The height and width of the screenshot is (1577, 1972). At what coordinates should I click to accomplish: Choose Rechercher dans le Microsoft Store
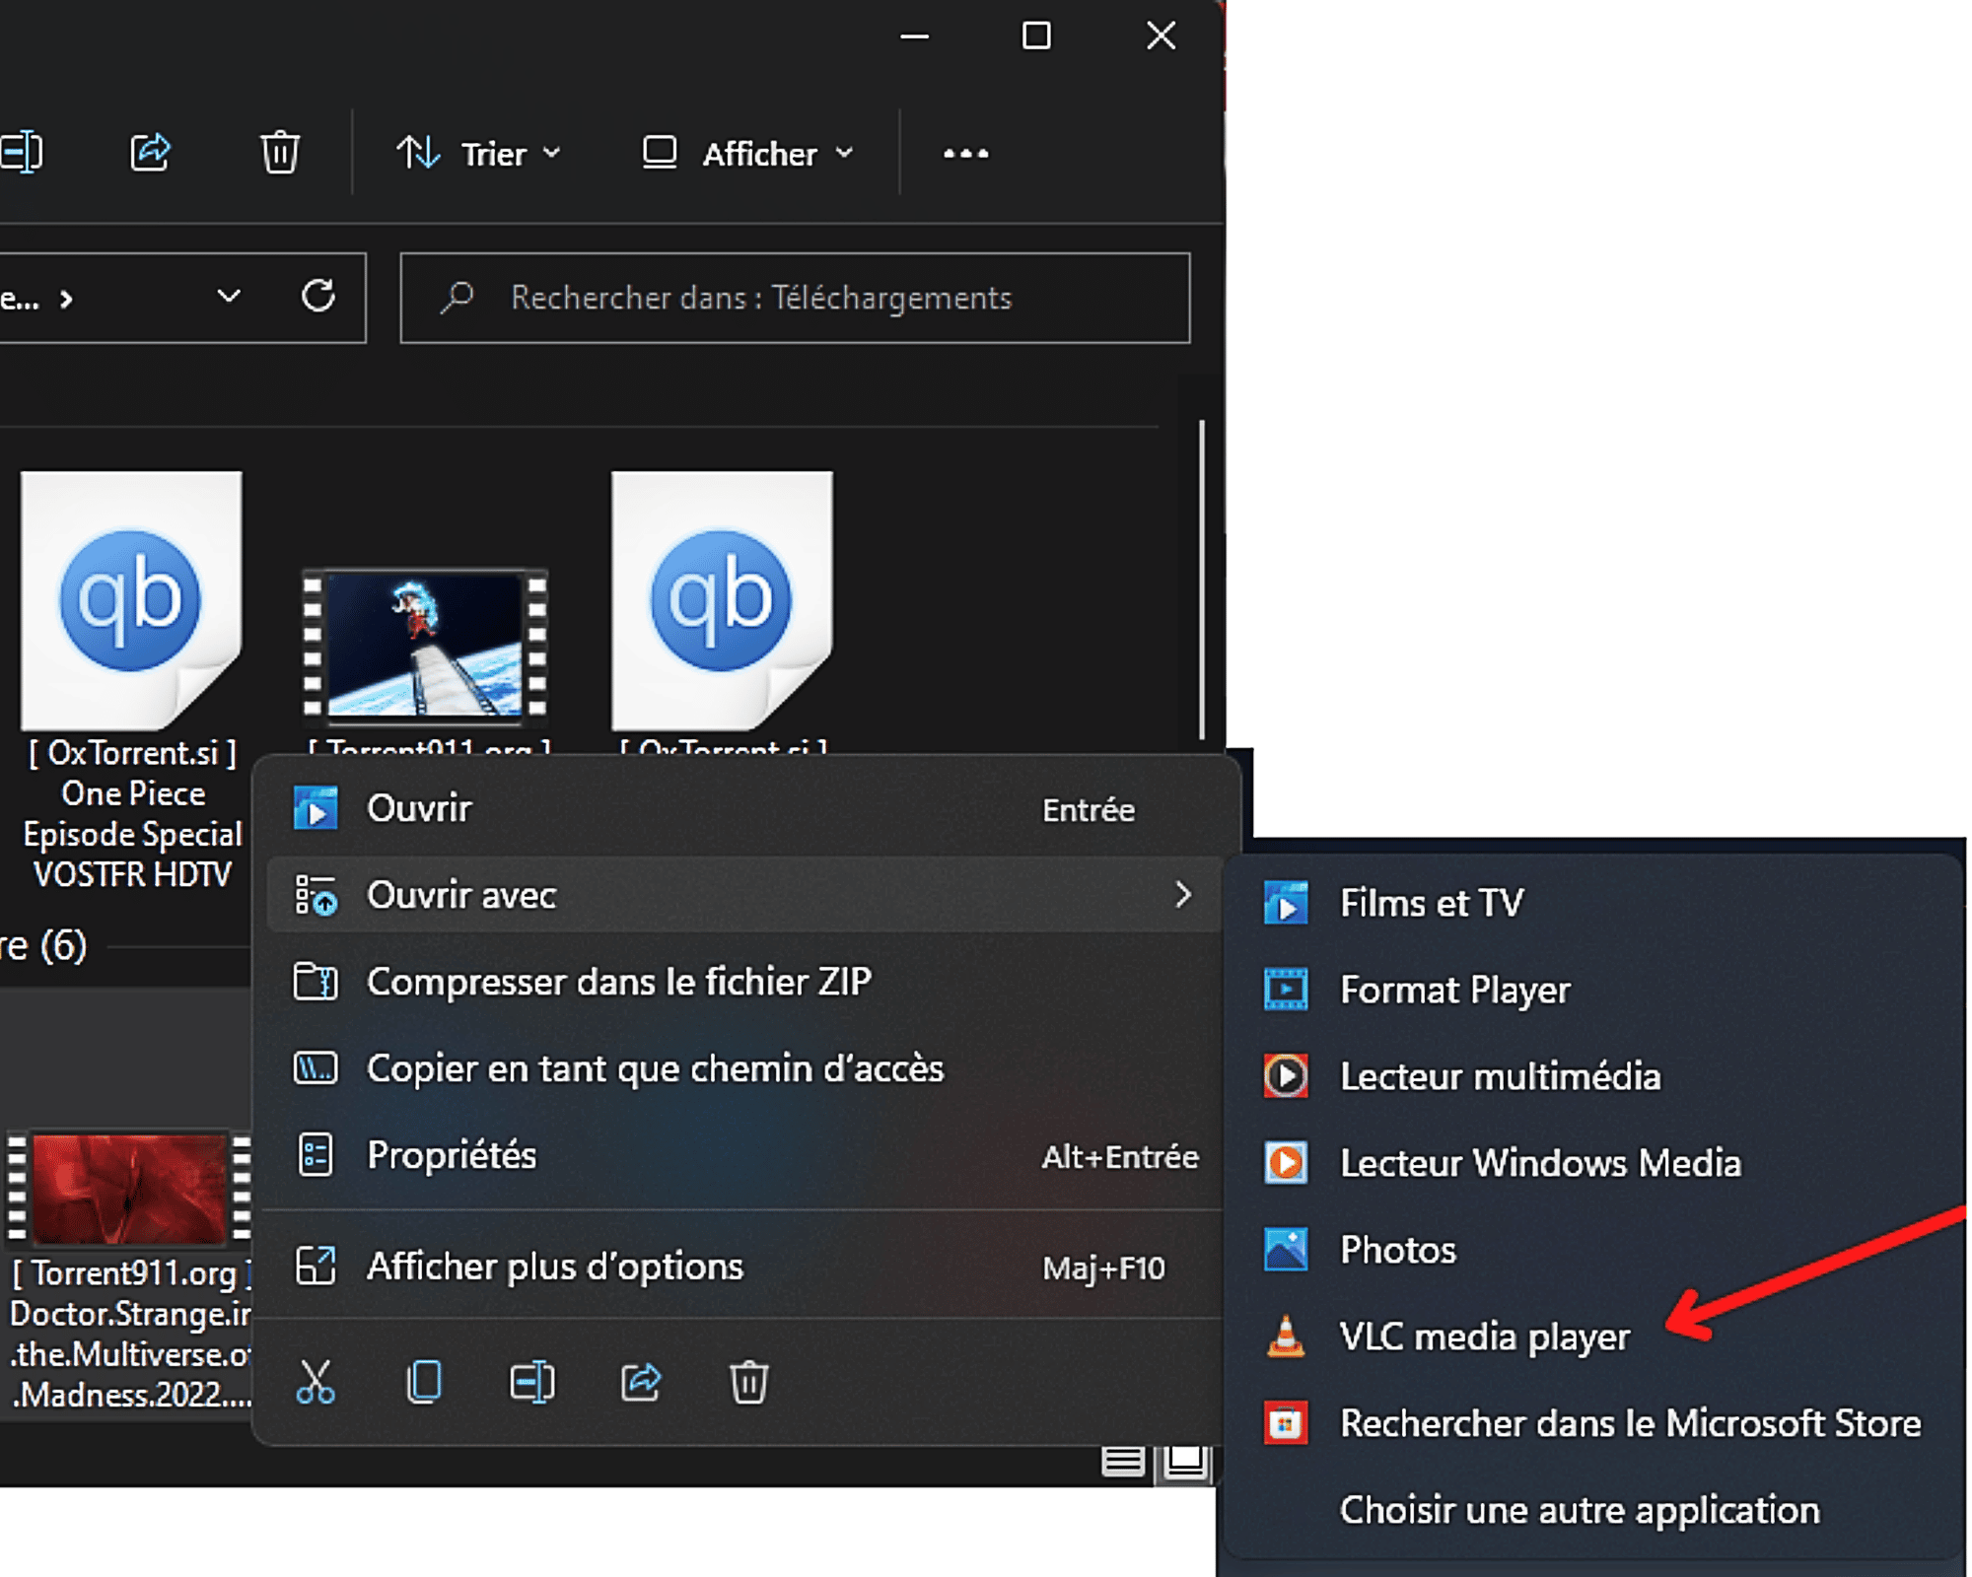[1594, 1423]
